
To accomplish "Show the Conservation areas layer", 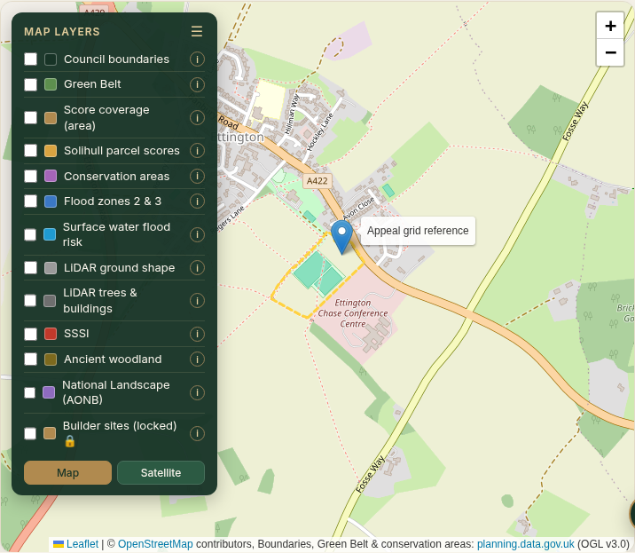I will pyautogui.click(x=30, y=176).
